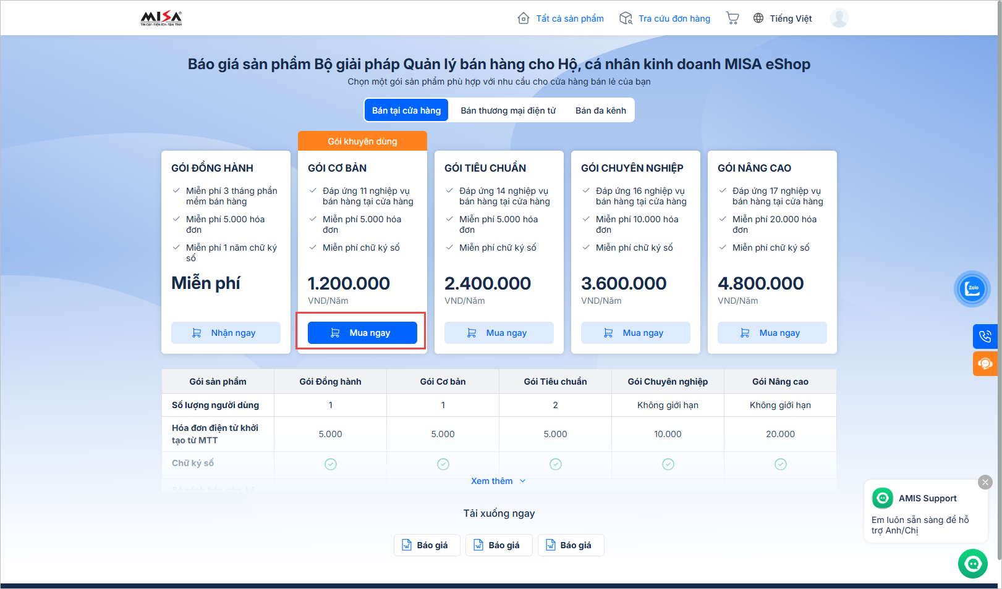Click the AMIS Support avatar icon
The image size is (1002, 589).
883,498
